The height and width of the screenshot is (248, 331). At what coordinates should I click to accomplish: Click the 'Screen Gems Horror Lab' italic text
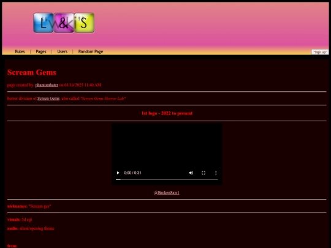tap(103, 99)
